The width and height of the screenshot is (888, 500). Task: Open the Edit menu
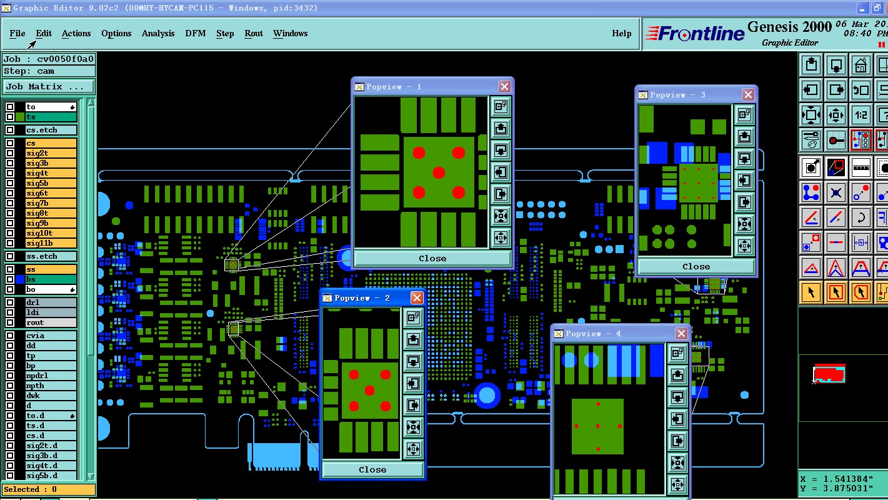44,33
